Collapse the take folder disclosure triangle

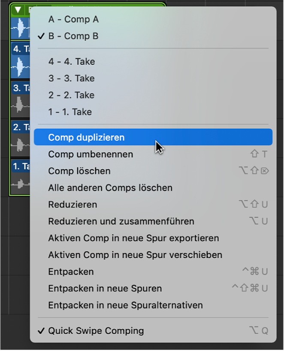point(18,9)
